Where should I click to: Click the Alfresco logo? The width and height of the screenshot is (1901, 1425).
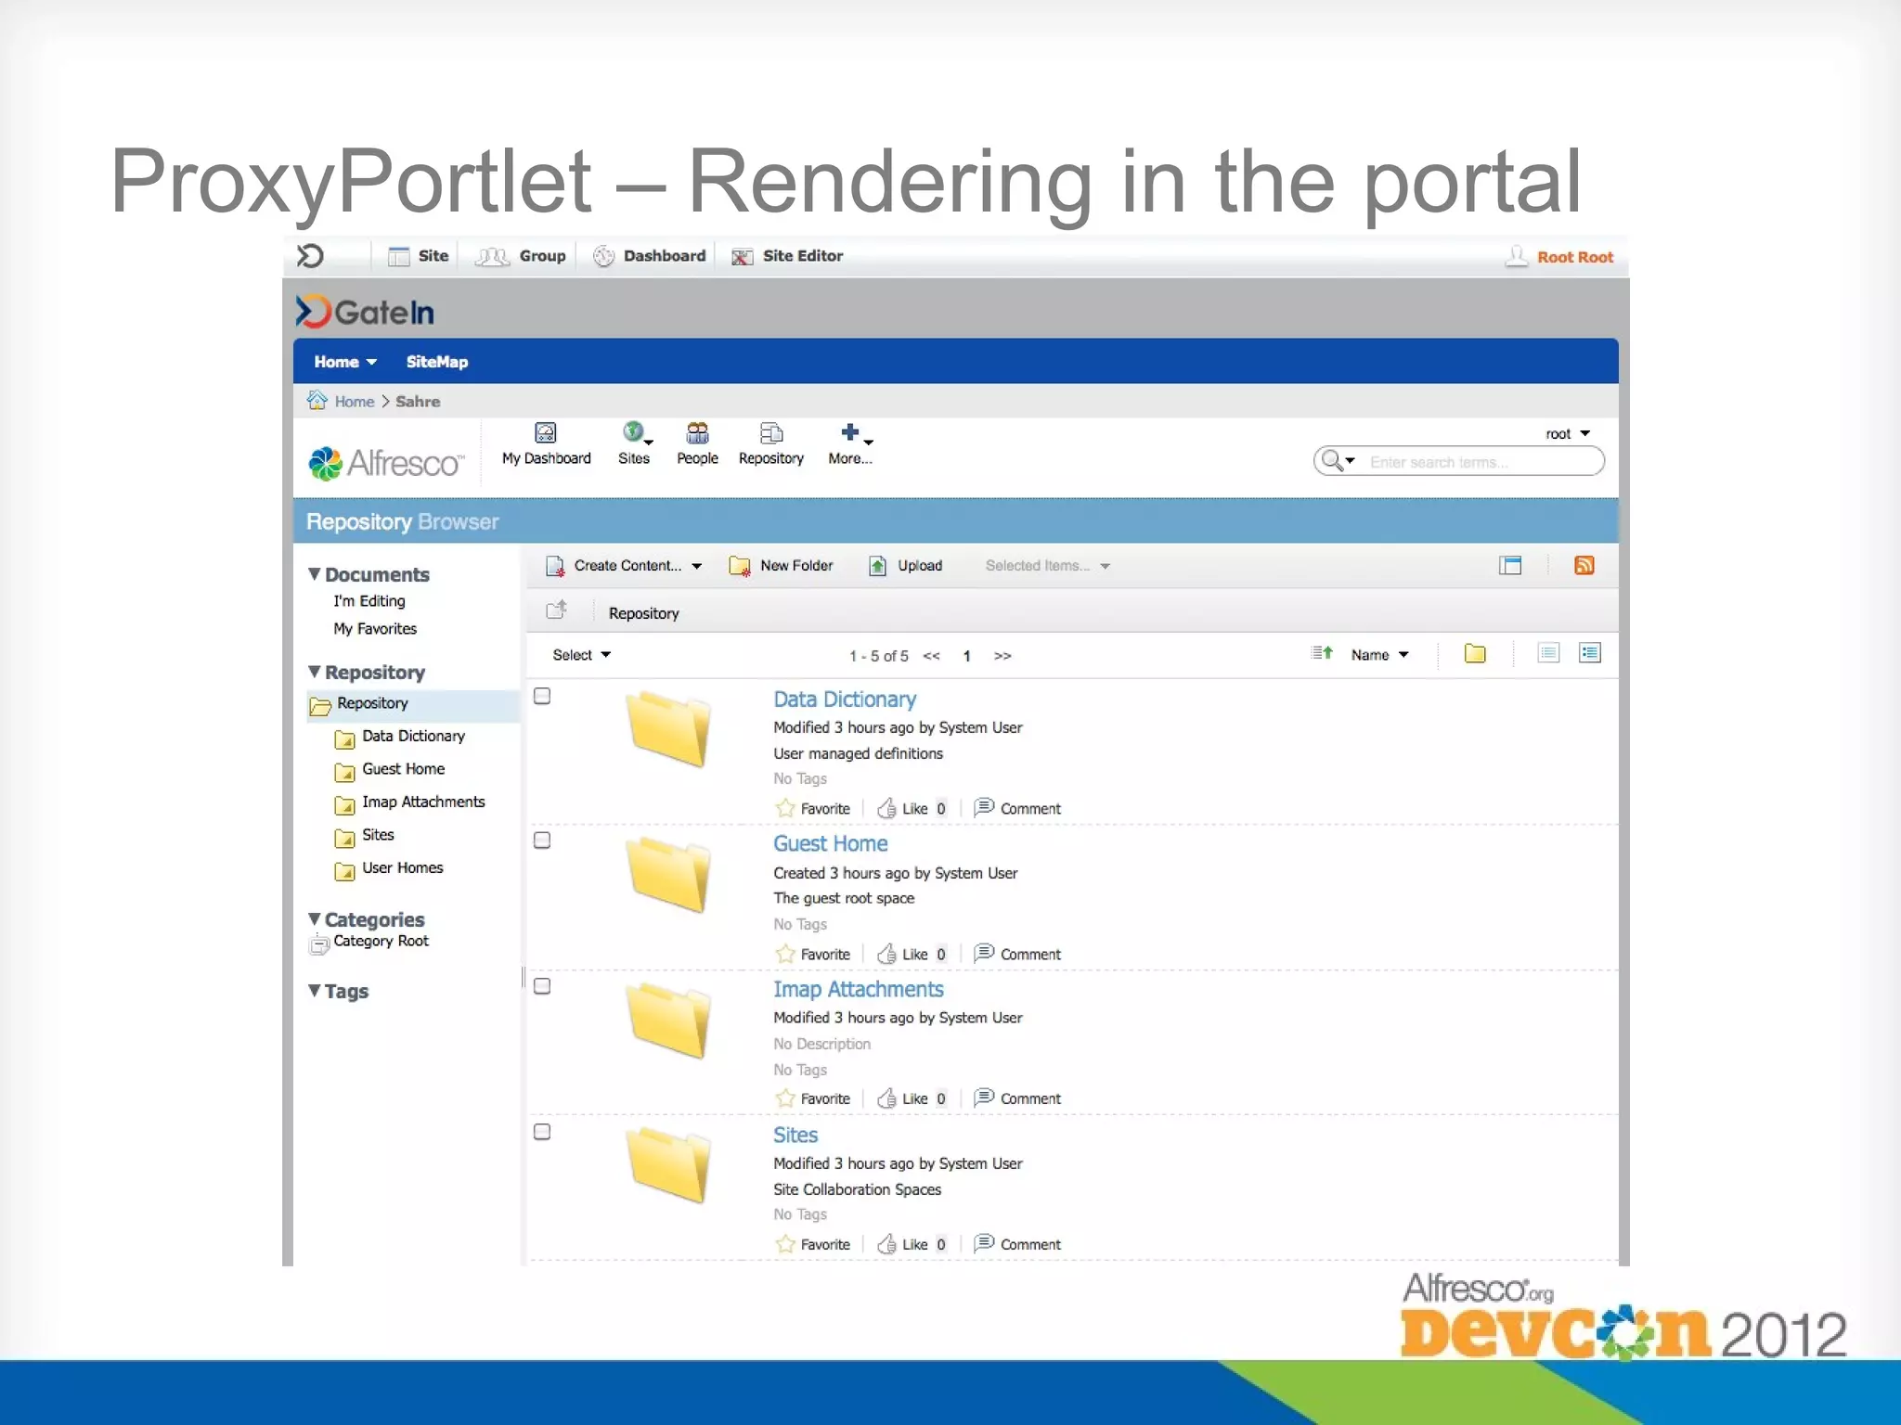pyautogui.click(x=385, y=462)
